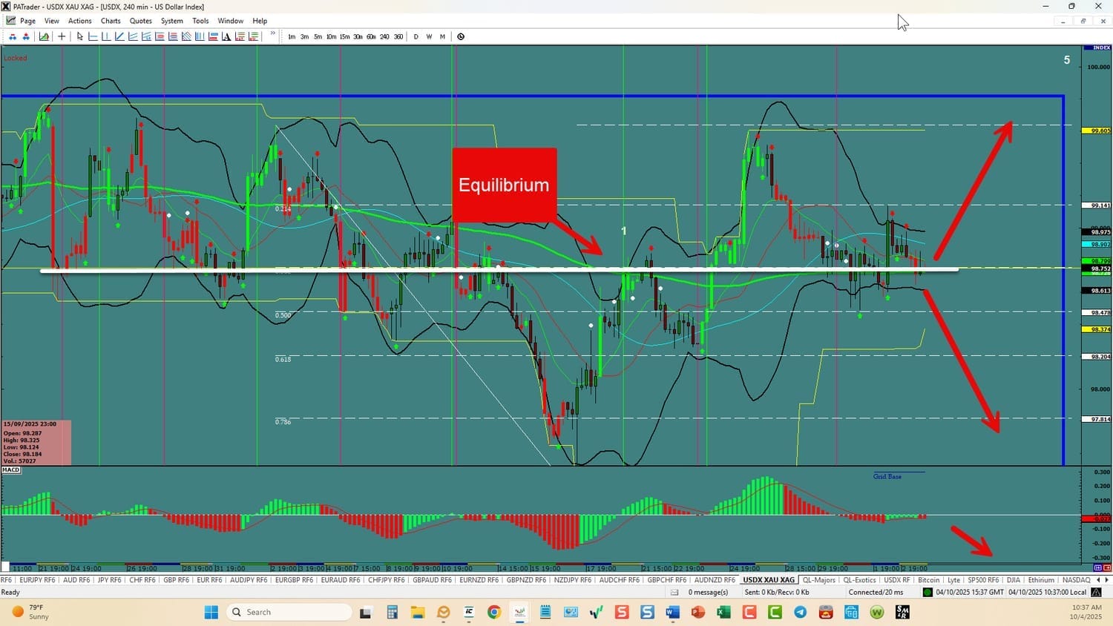Click the Windows Start button
Image resolution: width=1113 pixels, height=626 pixels.
(211, 612)
